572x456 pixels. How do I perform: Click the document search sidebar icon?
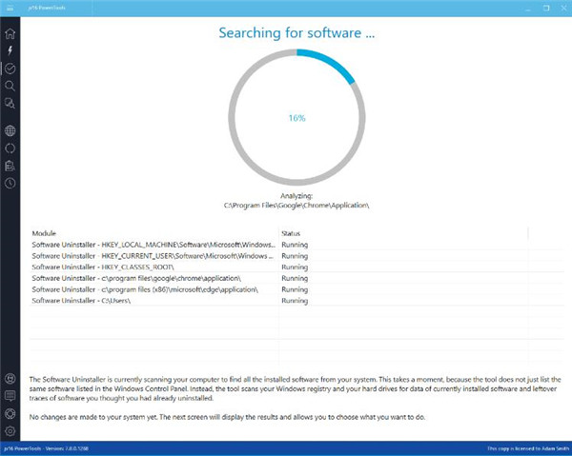pyautogui.click(x=10, y=103)
